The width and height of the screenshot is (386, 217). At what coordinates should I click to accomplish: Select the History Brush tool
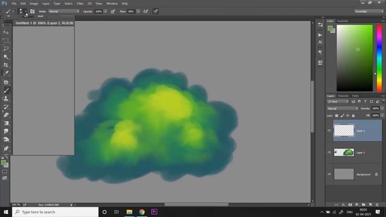pyautogui.click(x=6, y=107)
